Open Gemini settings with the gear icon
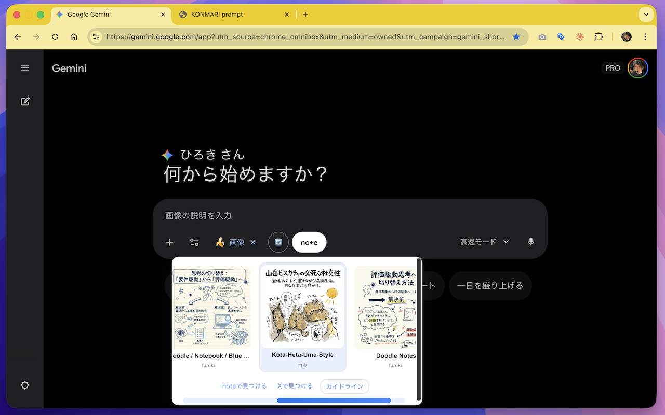 tap(24, 385)
